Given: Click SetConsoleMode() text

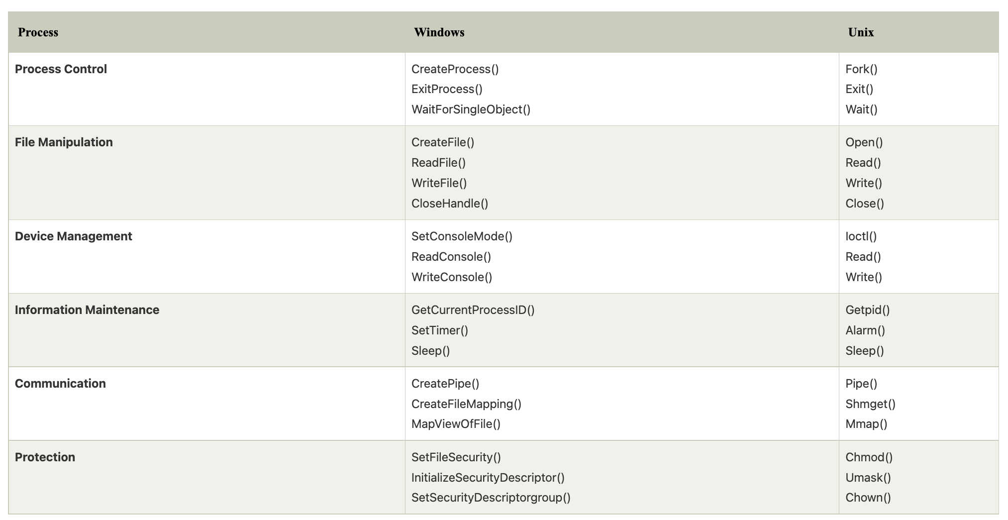Looking at the screenshot, I should coord(462,236).
